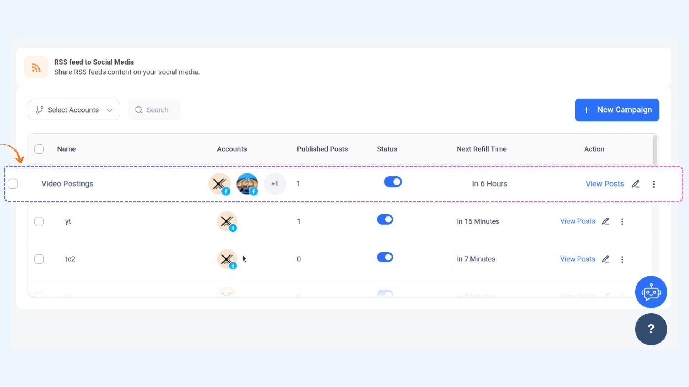Tick the checkbox for yt row

[x=39, y=221]
